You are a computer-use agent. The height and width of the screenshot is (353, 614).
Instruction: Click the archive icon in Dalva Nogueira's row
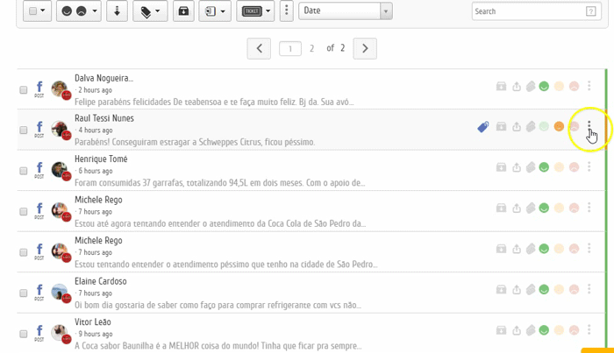click(501, 87)
